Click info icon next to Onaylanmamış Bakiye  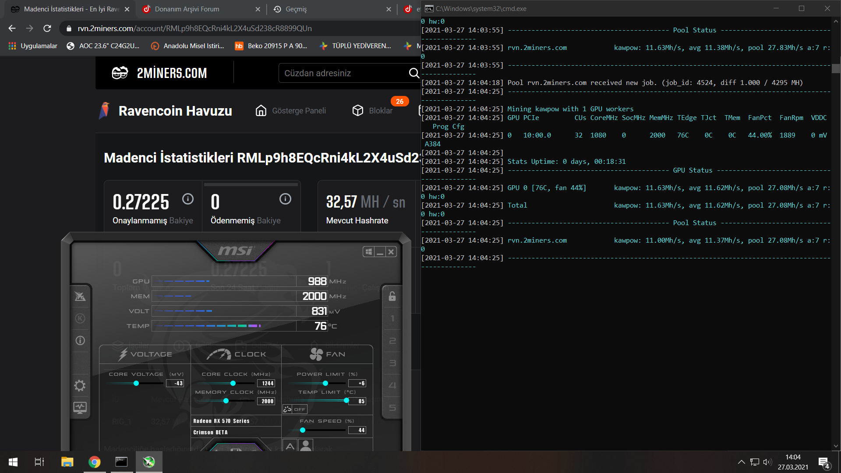(188, 199)
